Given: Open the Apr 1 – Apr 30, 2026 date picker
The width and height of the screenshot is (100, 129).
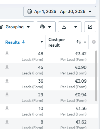Looking at the screenshot, I should coord(60,11).
